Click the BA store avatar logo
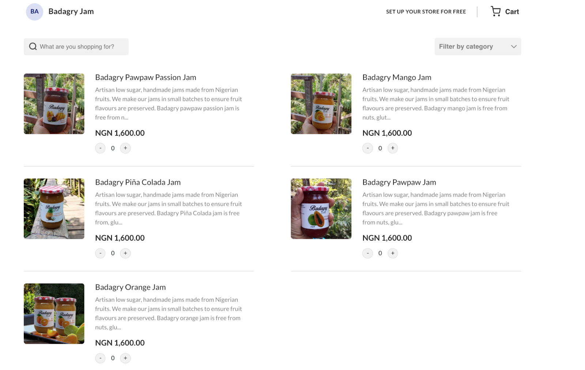This screenshot has height=370, width=585. coord(34,12)
